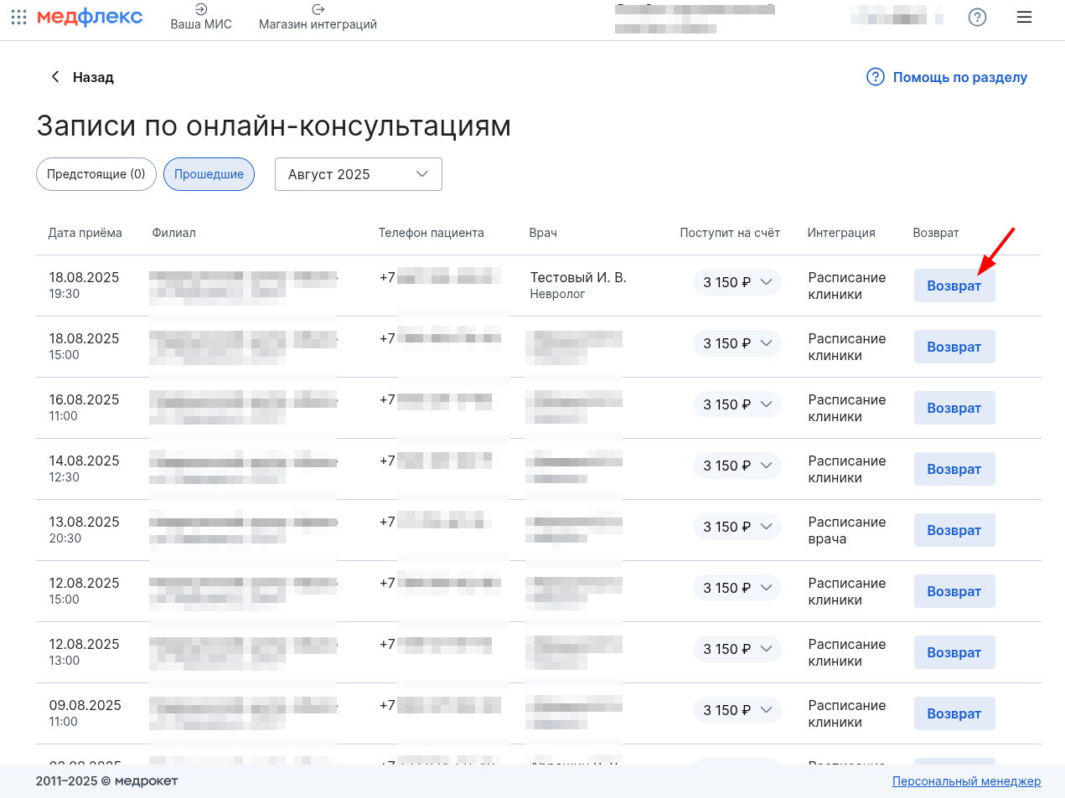Switch to Предстоящие (0) tab

[96, 174]
